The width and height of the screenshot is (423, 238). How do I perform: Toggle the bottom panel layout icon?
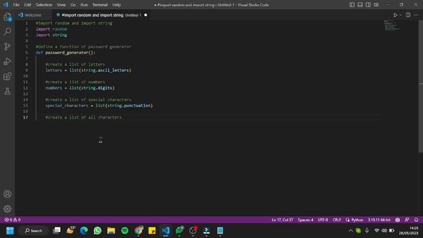(x=360, y=5)
